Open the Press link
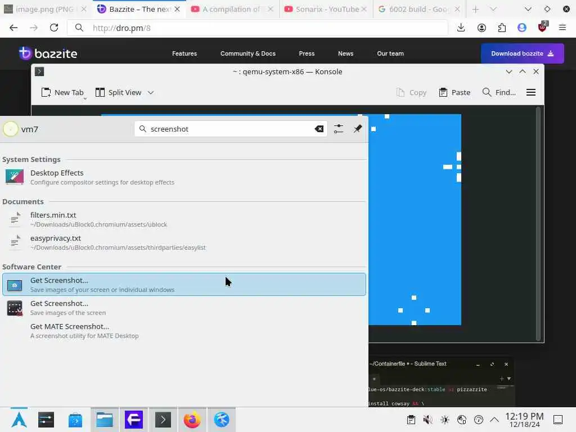The height and width of the screenshot is (432, 576). [x=307, y=53]
